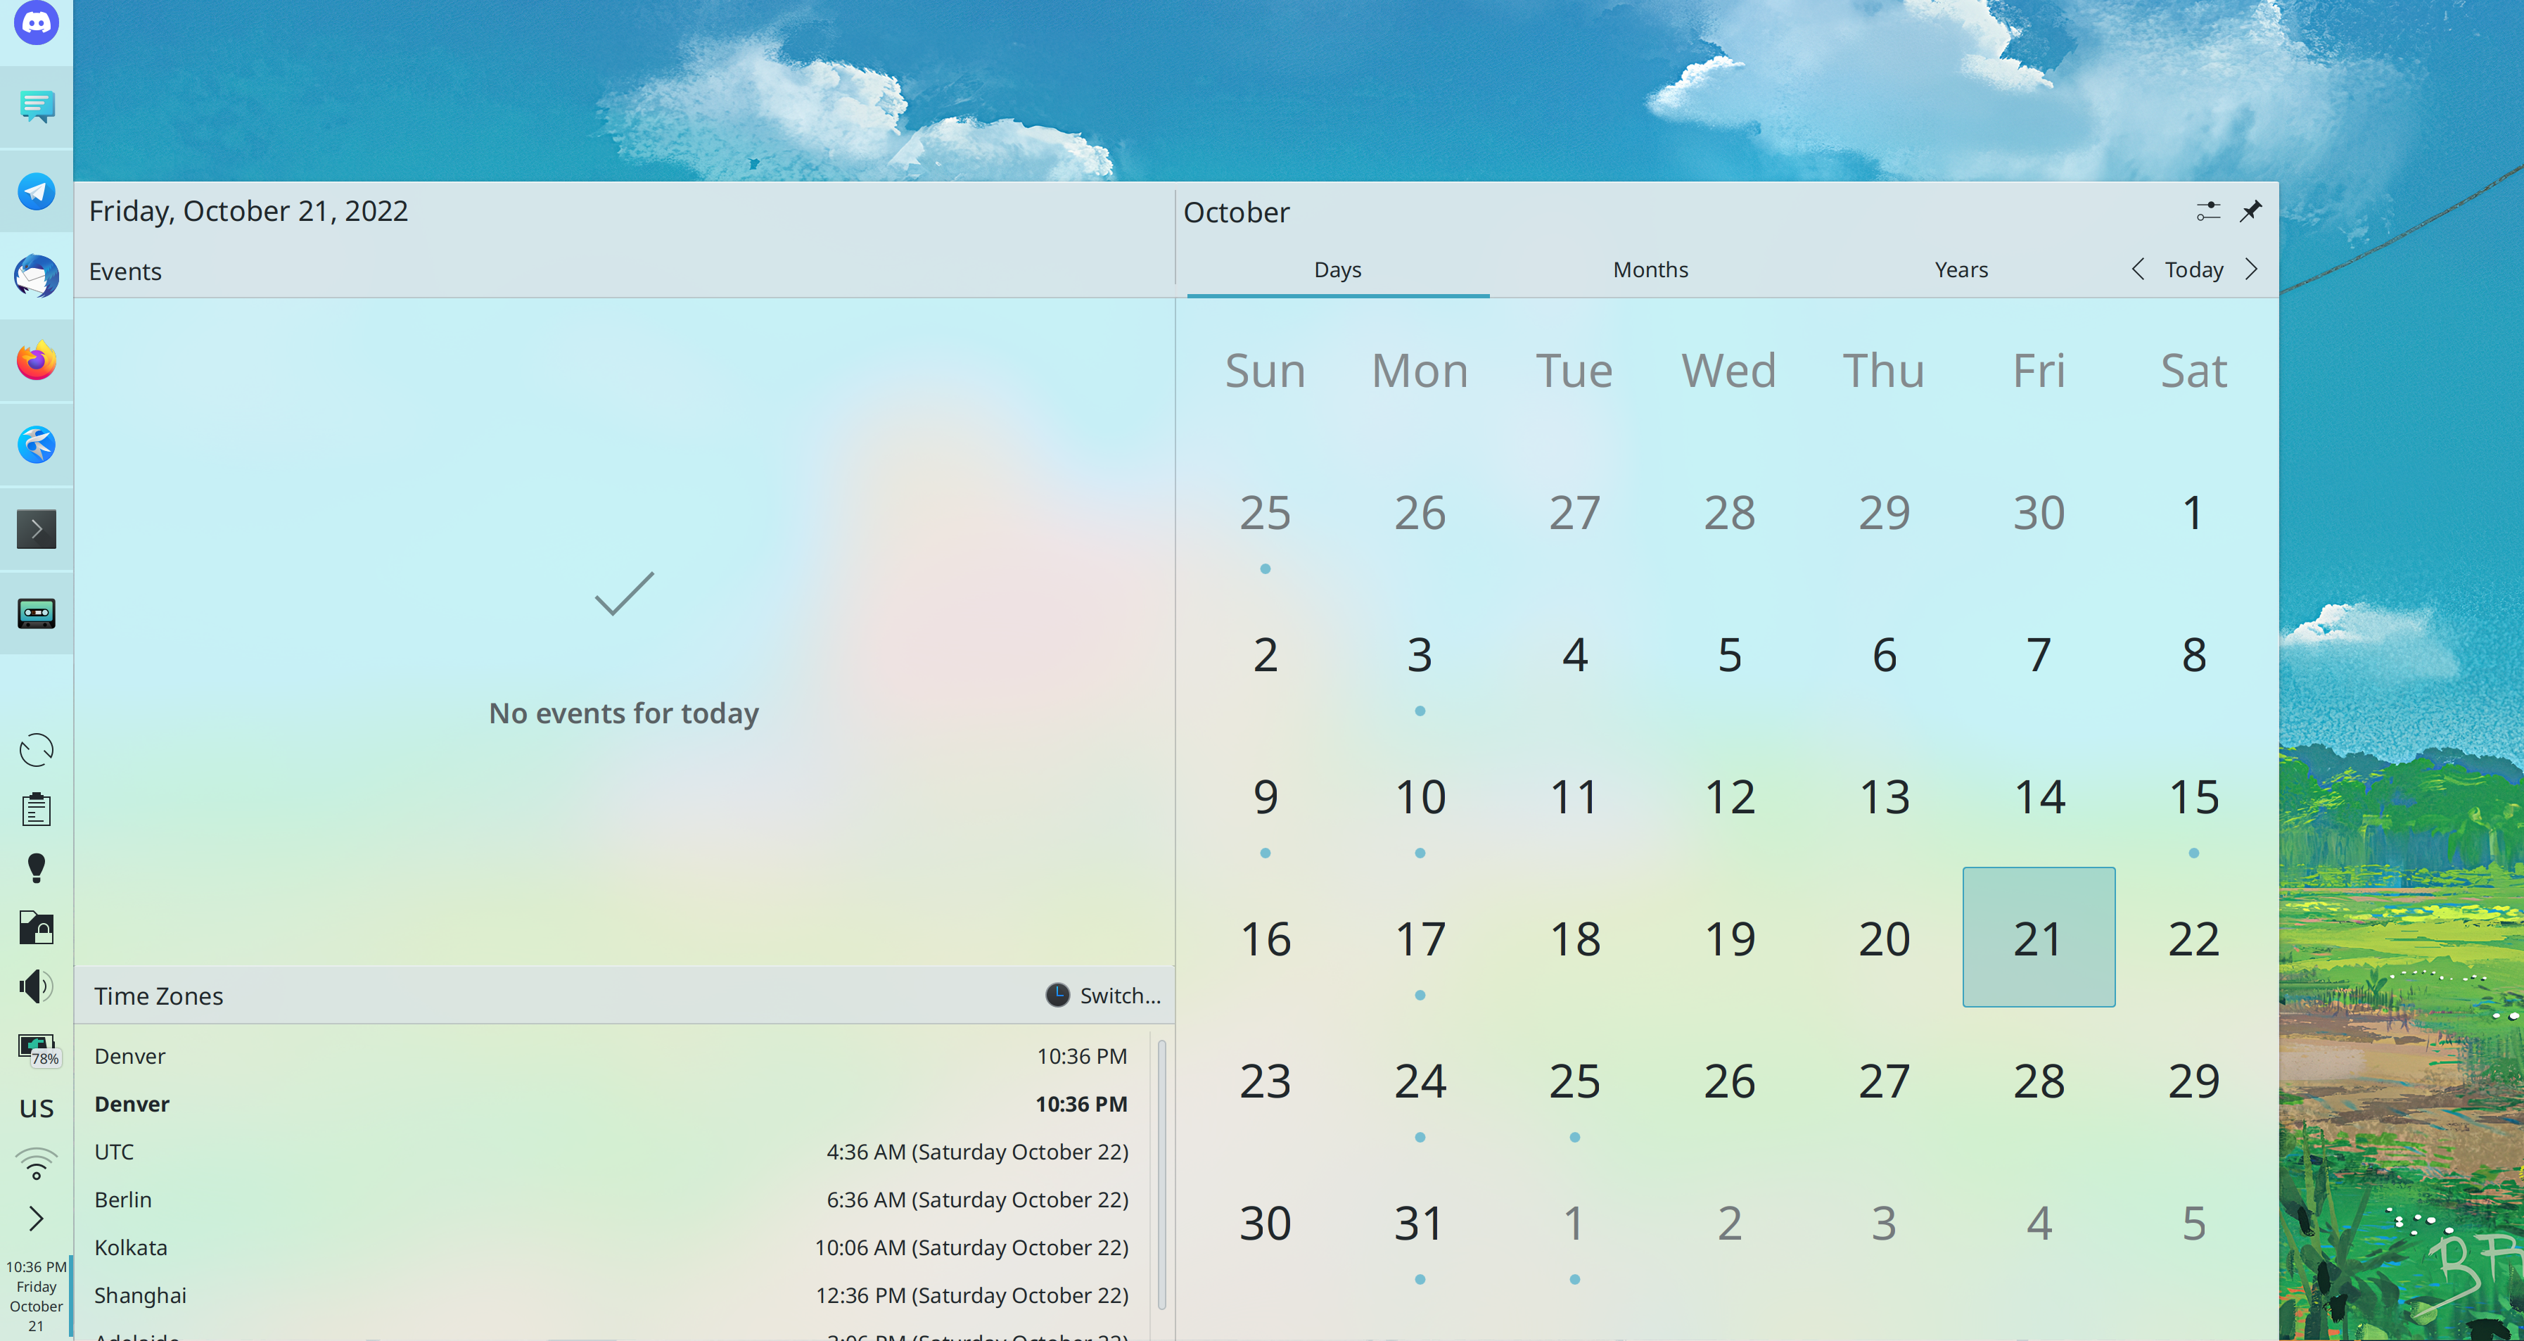Open the audio volume tray icon
This screenshot has width=2524, height=1341.
coord(37,986)
